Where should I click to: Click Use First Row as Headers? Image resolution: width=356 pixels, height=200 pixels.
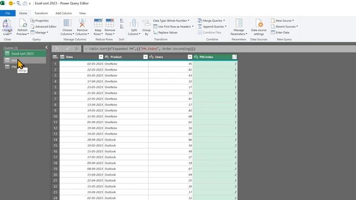174,27
